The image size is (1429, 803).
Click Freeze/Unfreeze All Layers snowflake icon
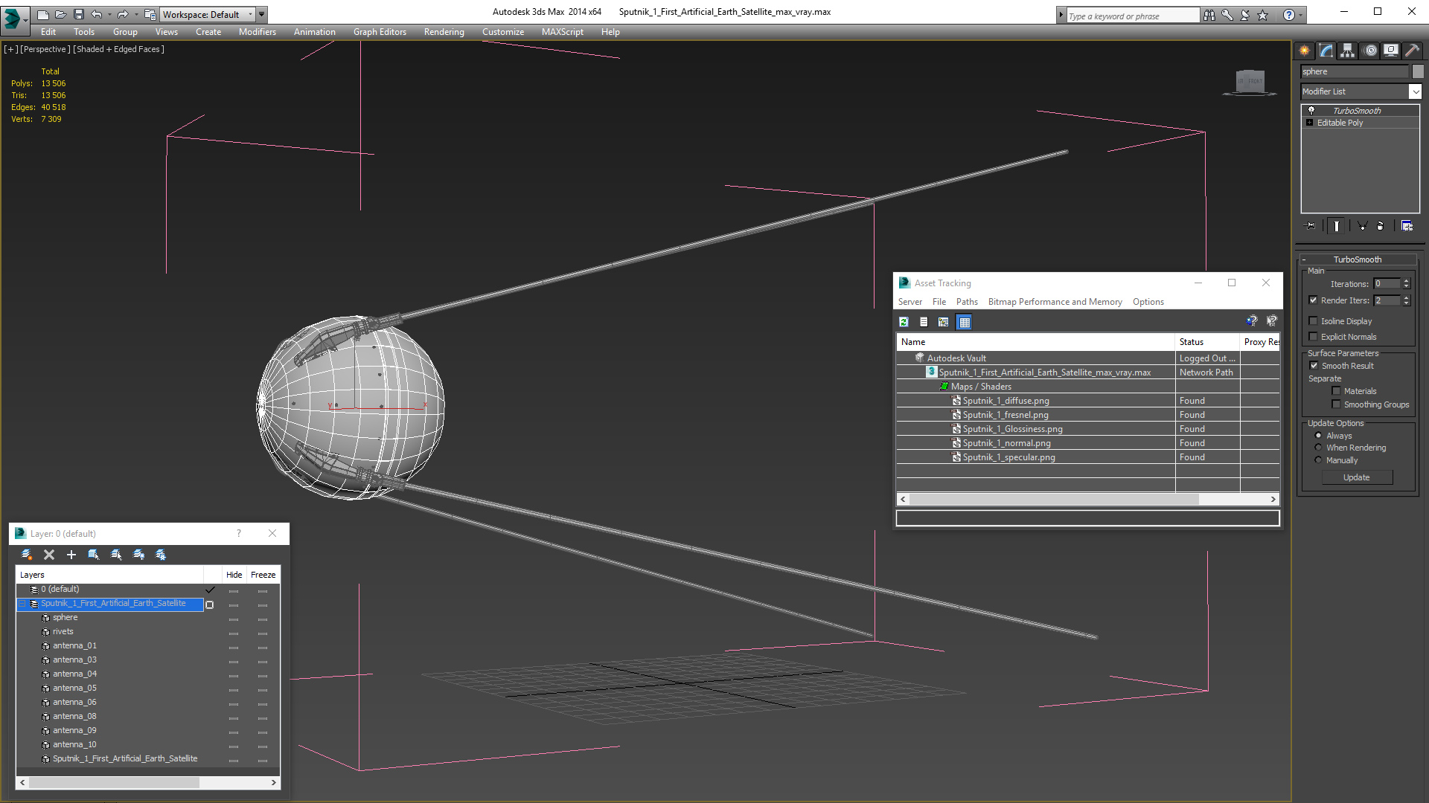tap(161, 555)
